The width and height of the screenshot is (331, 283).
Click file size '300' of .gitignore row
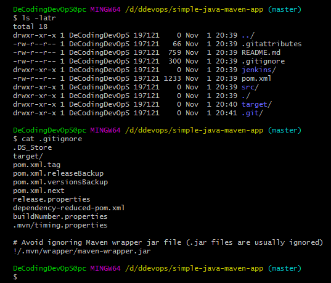pyautogui.click(x=174, y=61)
